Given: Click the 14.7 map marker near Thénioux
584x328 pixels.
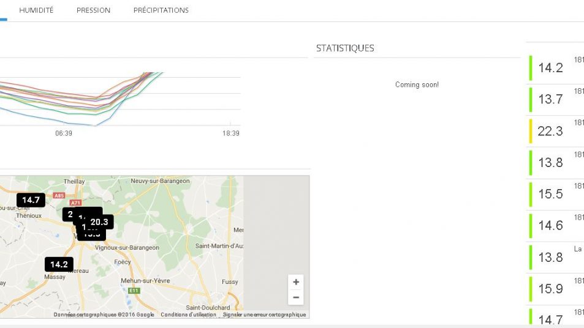Looking at the screenshot, I should [x=31, y=200].
